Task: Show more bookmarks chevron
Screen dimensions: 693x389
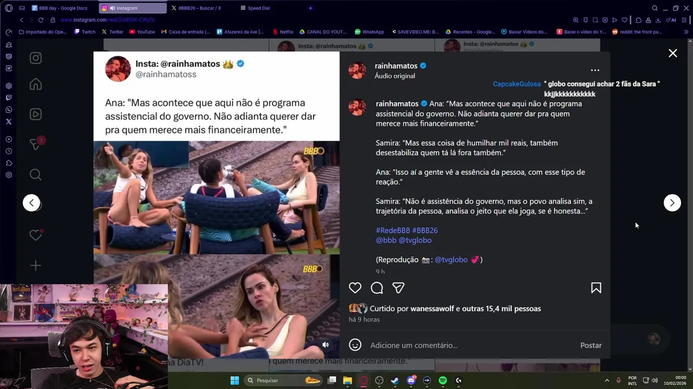Action: coord(687,32)
